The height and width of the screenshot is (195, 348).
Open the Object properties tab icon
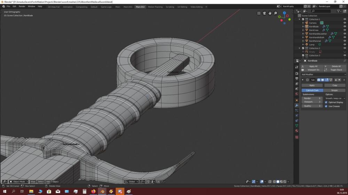297,100
